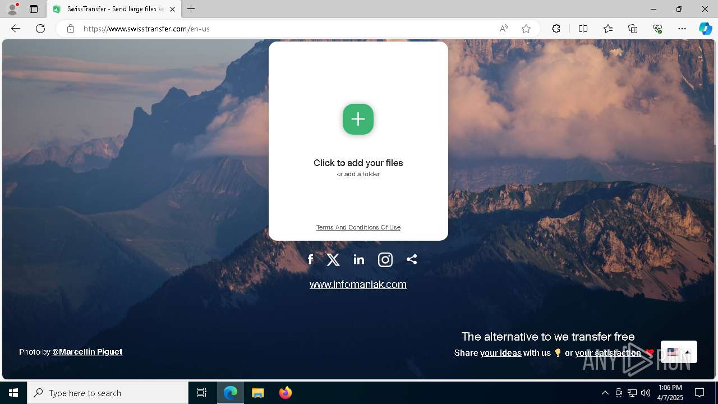Open Browser essentials heart icon
The width and height of the screenshot is (718, 404).
(x=657, y=29)
